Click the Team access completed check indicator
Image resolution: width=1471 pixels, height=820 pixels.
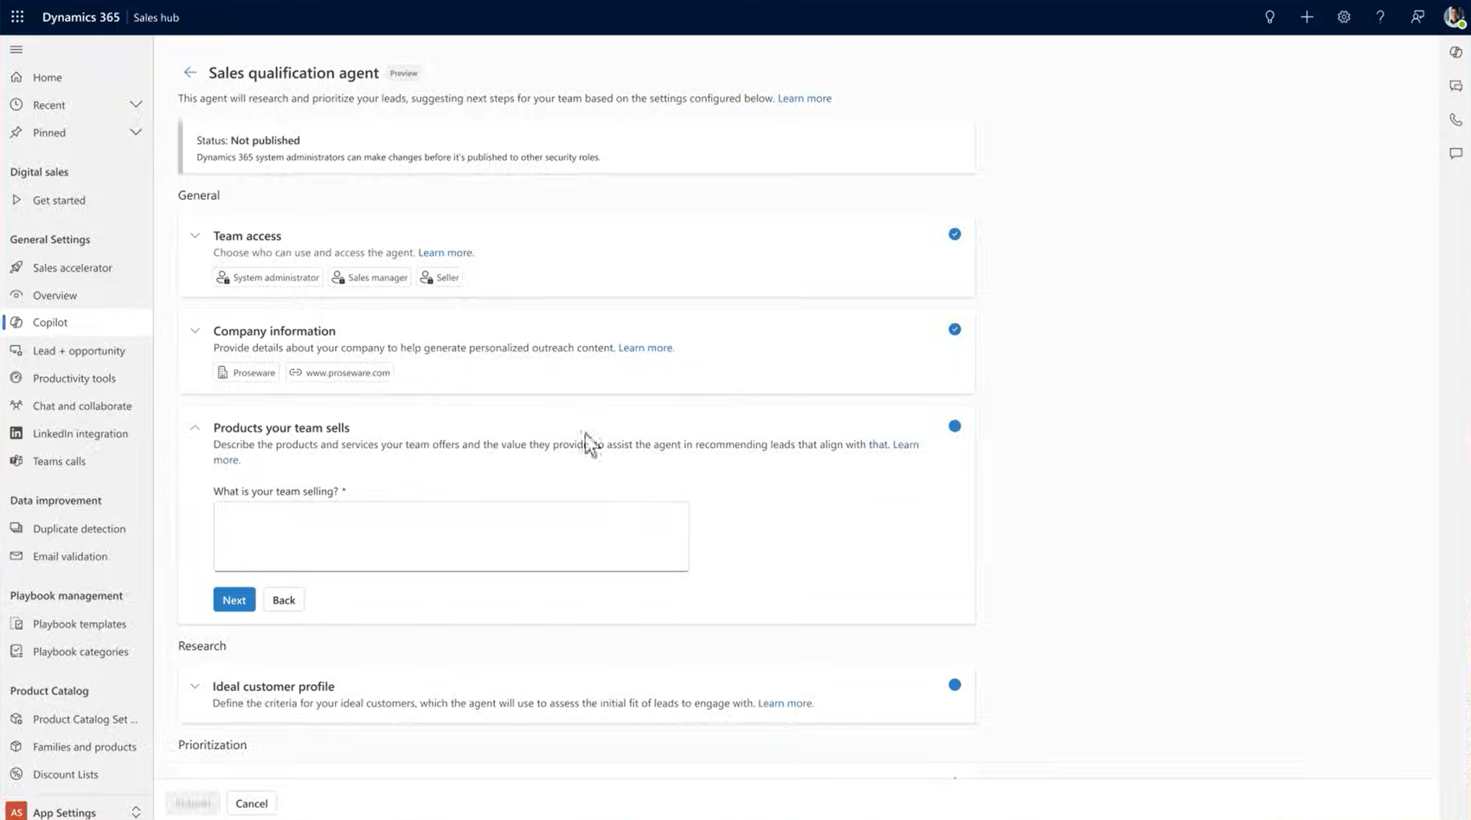coord(954,234)
